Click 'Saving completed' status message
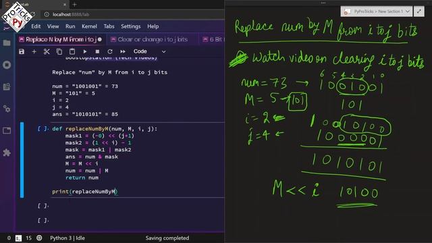Screen dimensions: 432x243 coord(167,238)
